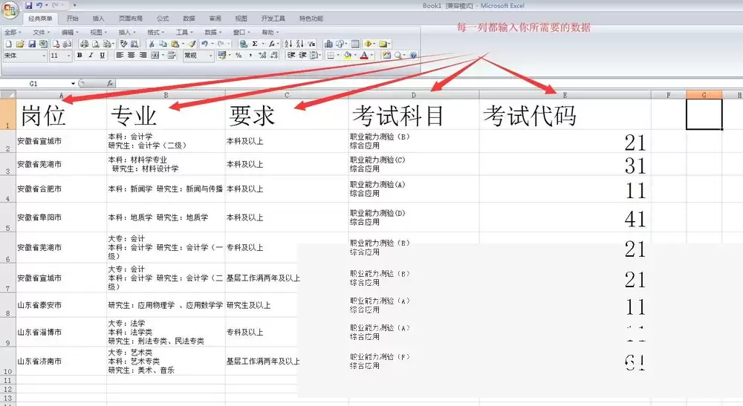Click formula bar fx insert function

(x=109, y=83)
